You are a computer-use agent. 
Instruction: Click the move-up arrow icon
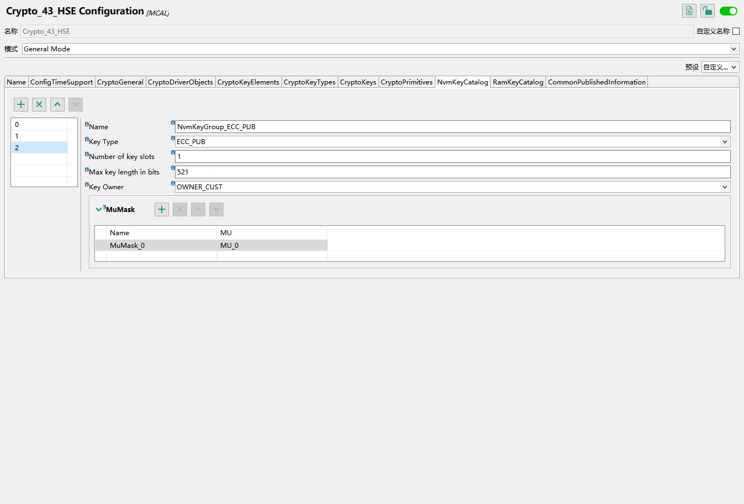(x=57, y=104)
